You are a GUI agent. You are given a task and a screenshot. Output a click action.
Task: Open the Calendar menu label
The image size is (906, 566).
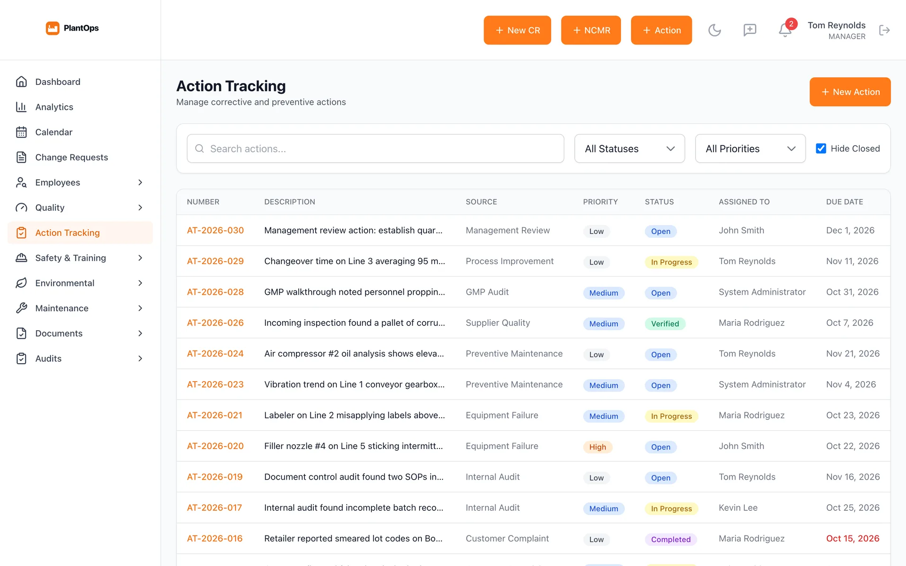[54, 132]
